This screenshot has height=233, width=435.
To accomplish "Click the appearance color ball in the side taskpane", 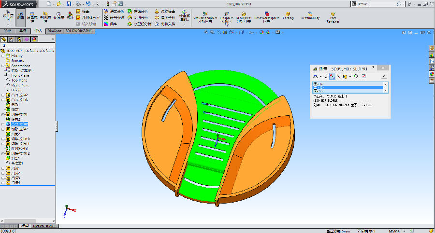I will pos(431,74).
